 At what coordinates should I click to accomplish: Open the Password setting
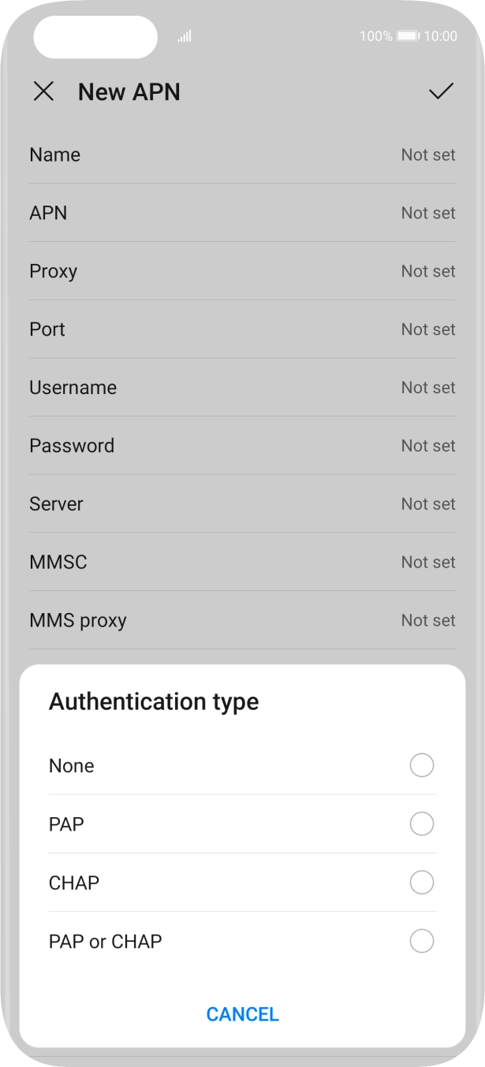pyautogui.click(x=242, y=446)
